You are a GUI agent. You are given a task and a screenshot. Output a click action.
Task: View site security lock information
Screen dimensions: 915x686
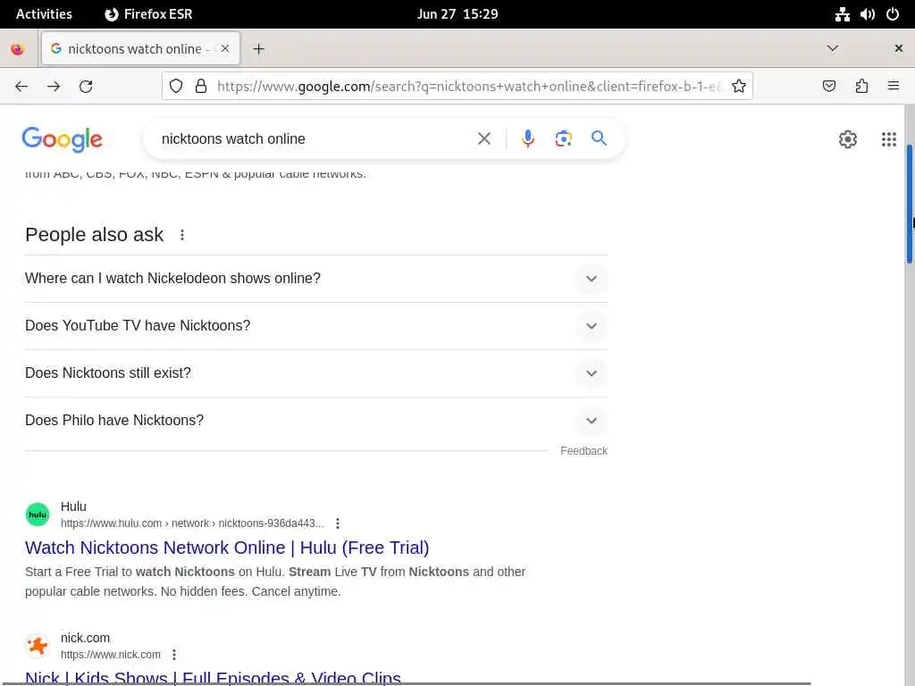click(x=201, y=87)
